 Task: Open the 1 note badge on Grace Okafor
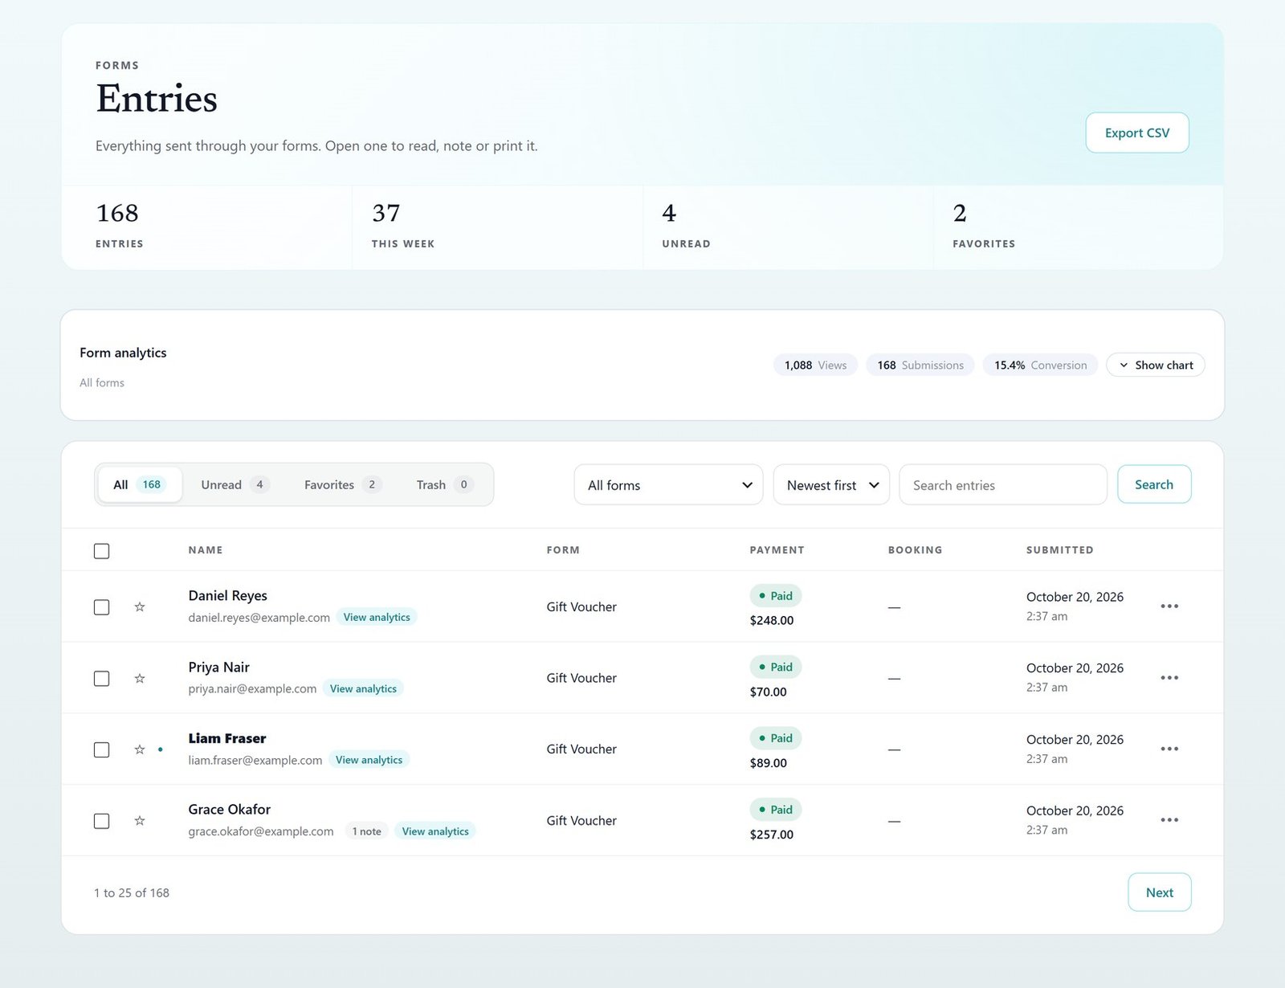tap(366, 831)
